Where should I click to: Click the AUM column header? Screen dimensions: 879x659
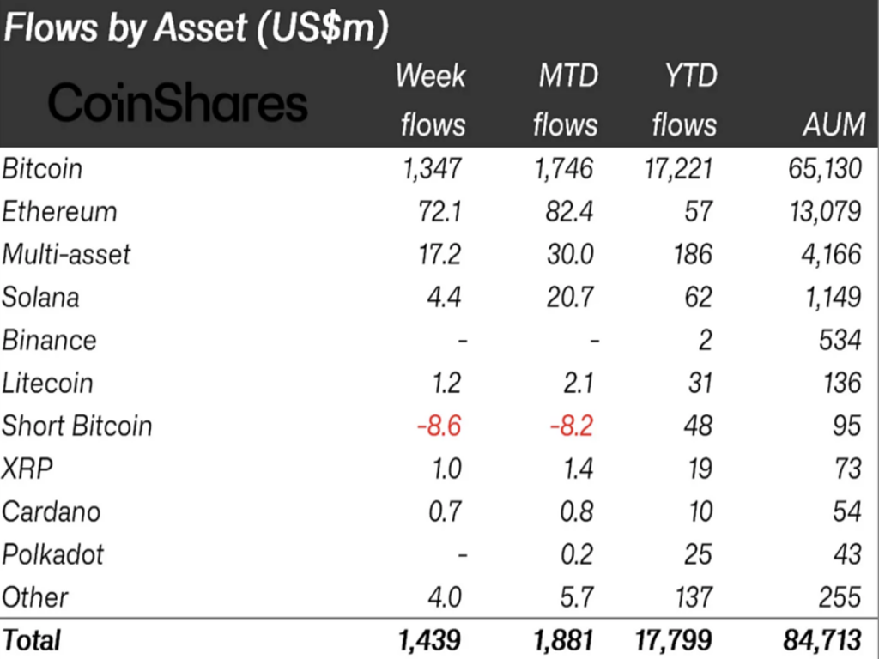tap(834, 125)
